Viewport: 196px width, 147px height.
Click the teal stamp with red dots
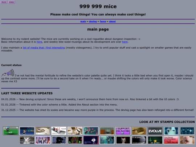(91, 131)
